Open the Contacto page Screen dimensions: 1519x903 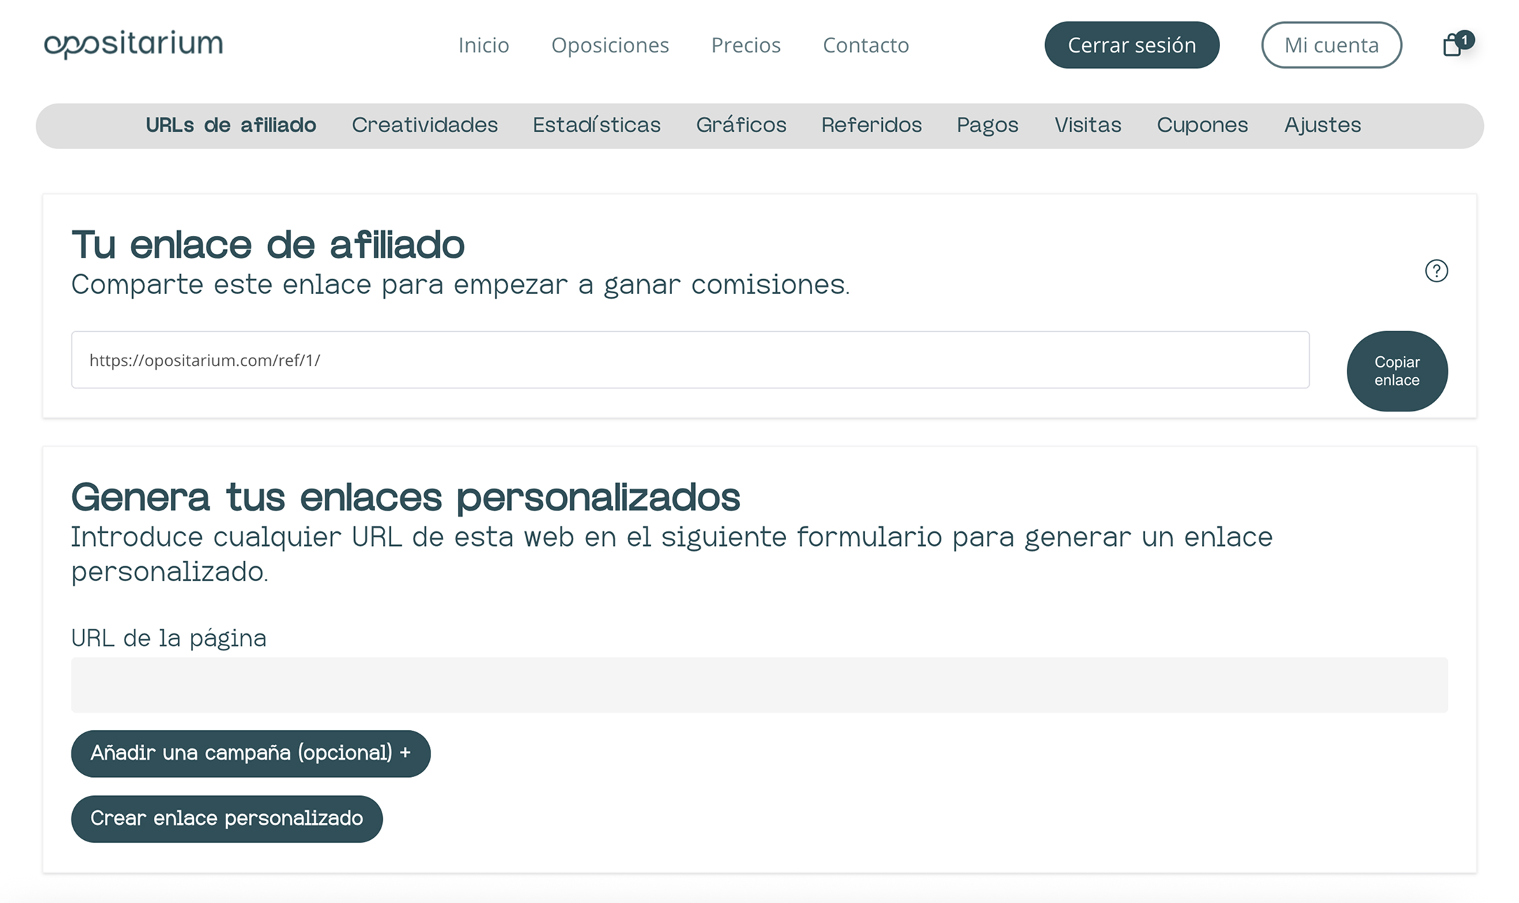click(866, 45)
